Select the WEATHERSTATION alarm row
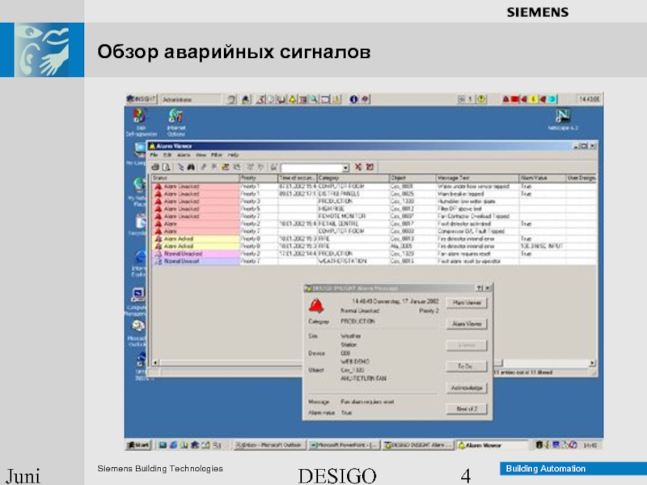The image size is (647, 485). [374, 261]
